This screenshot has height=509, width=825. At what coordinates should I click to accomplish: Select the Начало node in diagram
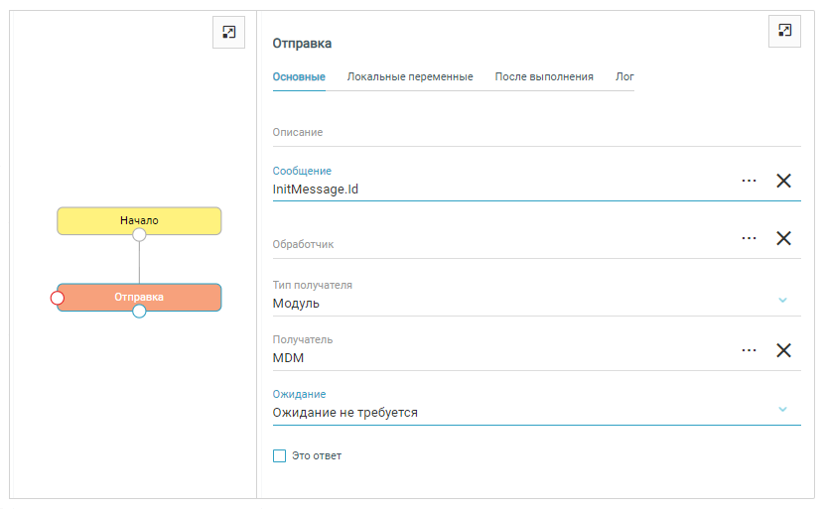point(139,219)
